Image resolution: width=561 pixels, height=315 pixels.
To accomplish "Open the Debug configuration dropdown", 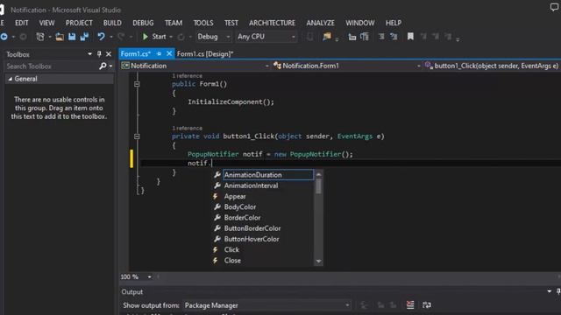I will (x=213, y=37).
